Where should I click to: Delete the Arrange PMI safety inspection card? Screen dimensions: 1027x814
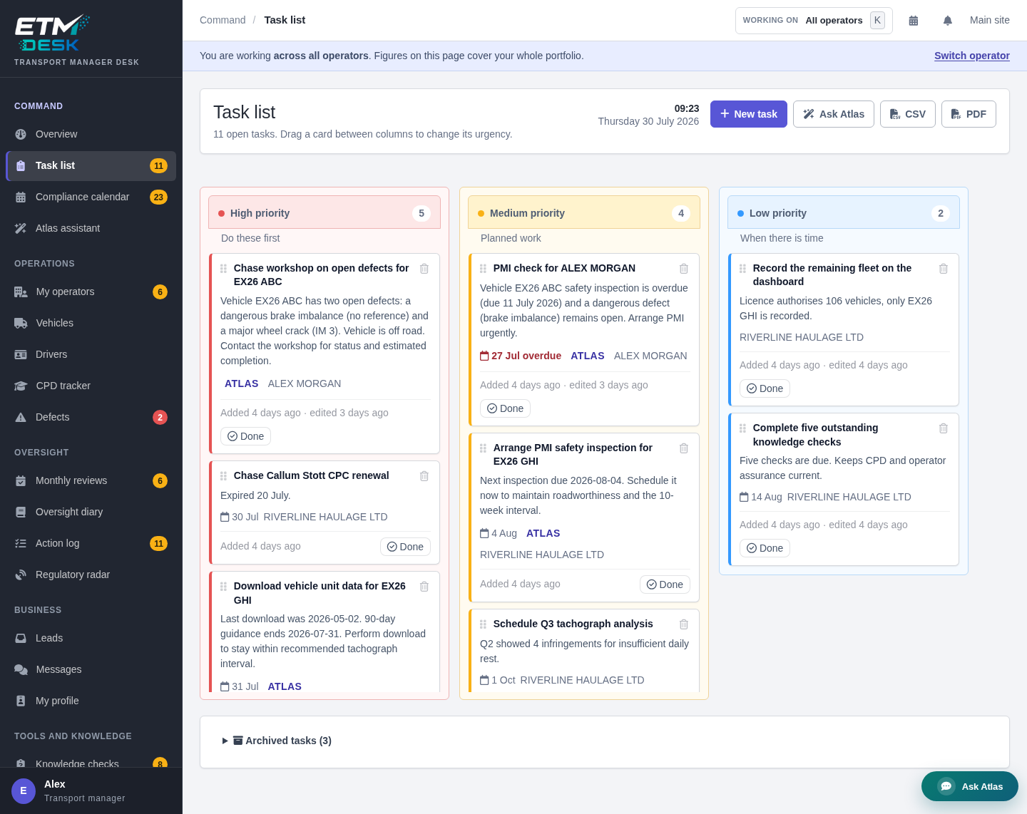[x=684, y=448]
